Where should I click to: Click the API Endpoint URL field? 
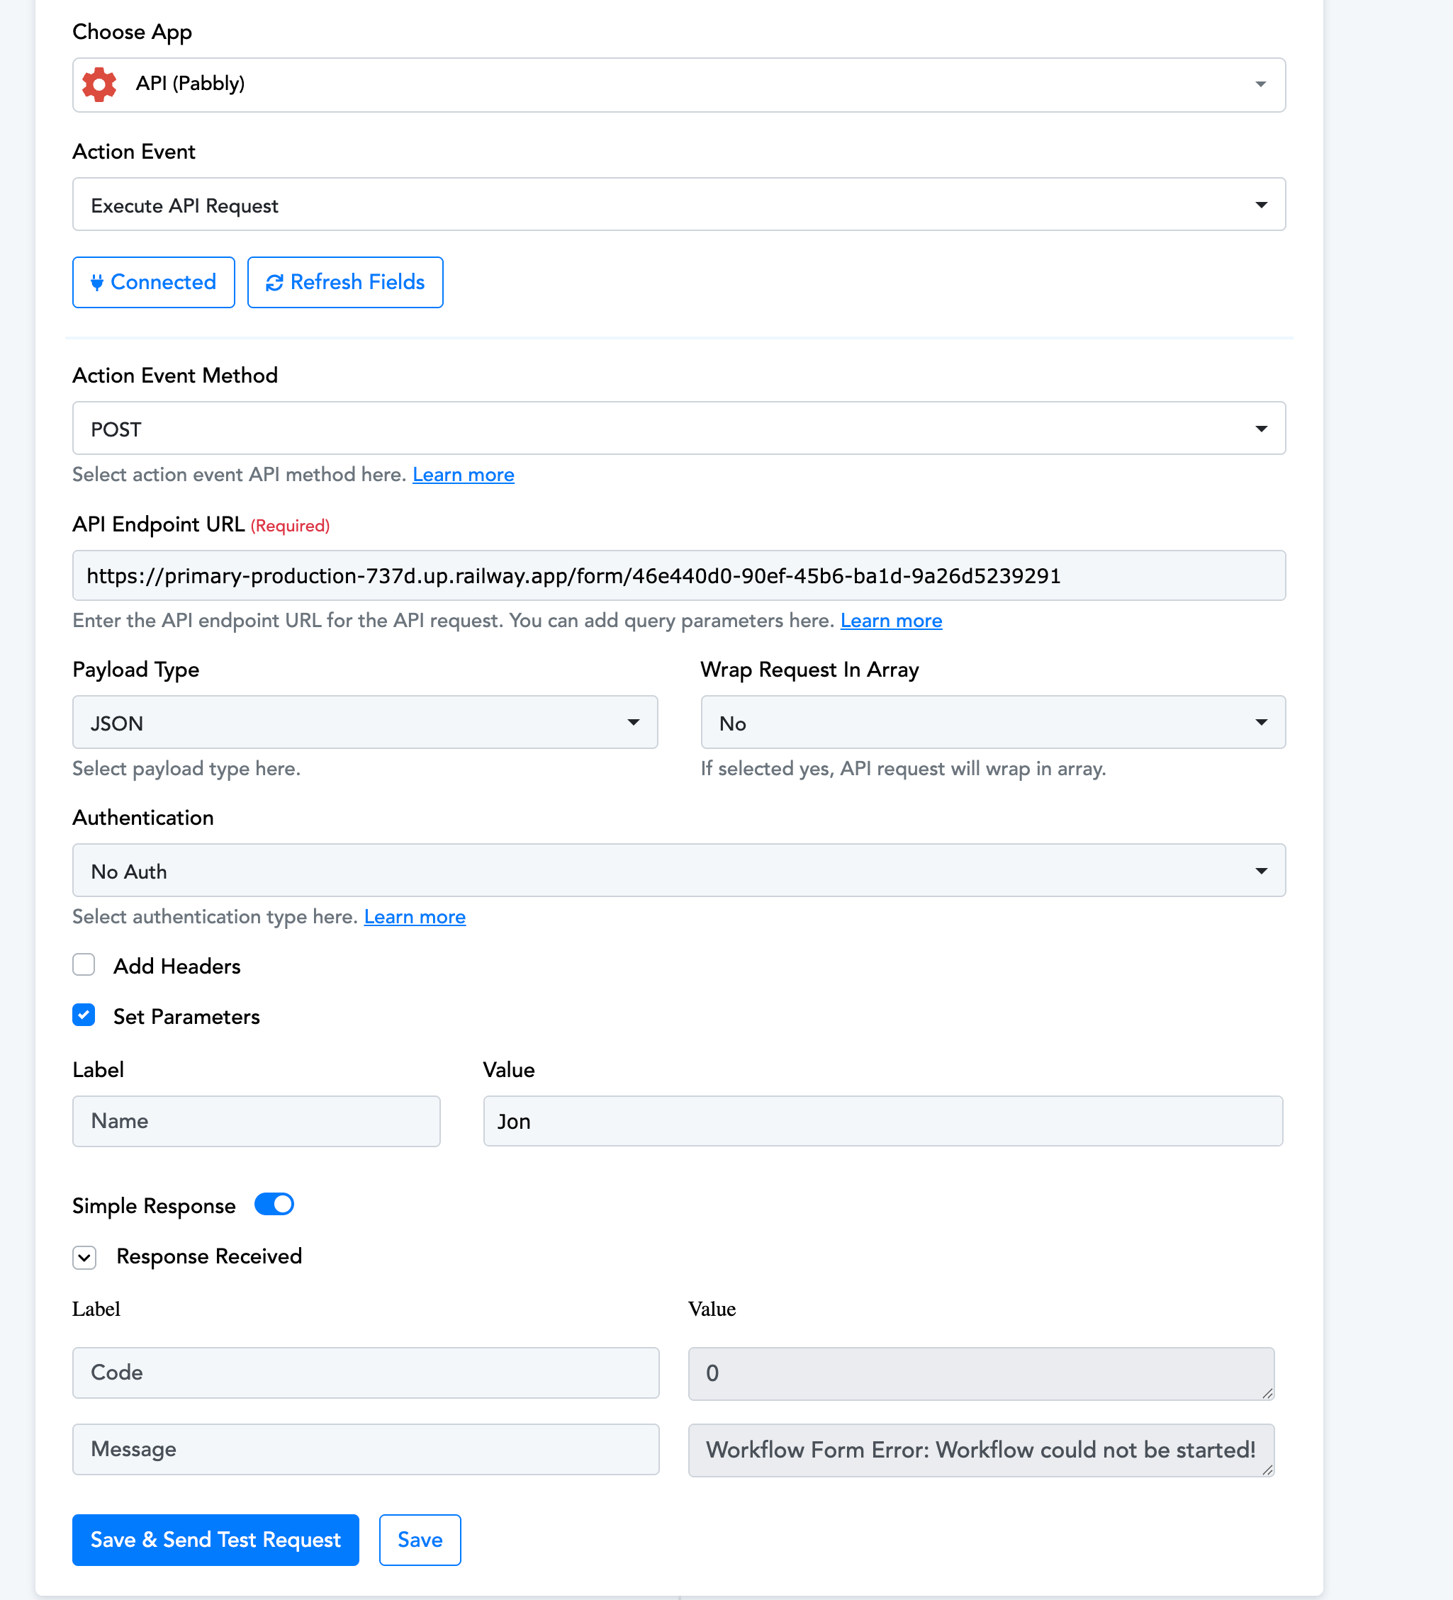click(678, 575)
